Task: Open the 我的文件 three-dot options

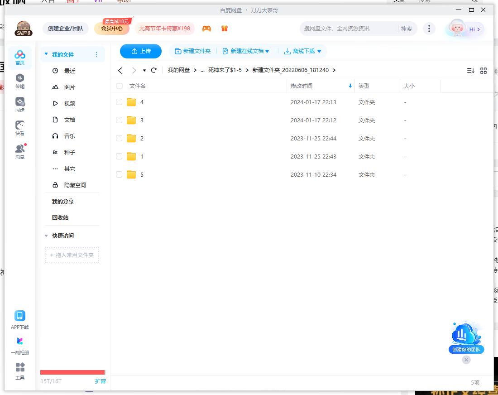Action: (x=96, y=55)
